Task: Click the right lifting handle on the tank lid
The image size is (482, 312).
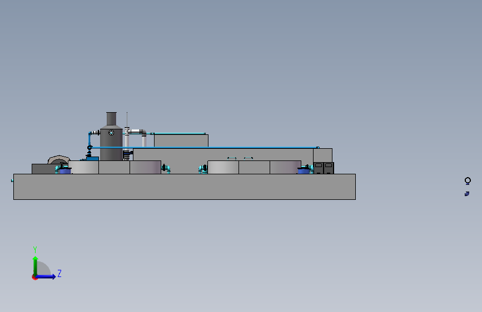Action: 249,158
